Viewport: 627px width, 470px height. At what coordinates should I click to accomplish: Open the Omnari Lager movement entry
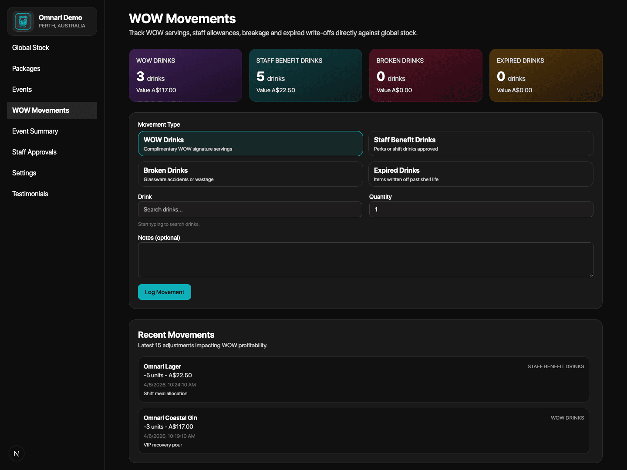(364, 379)
